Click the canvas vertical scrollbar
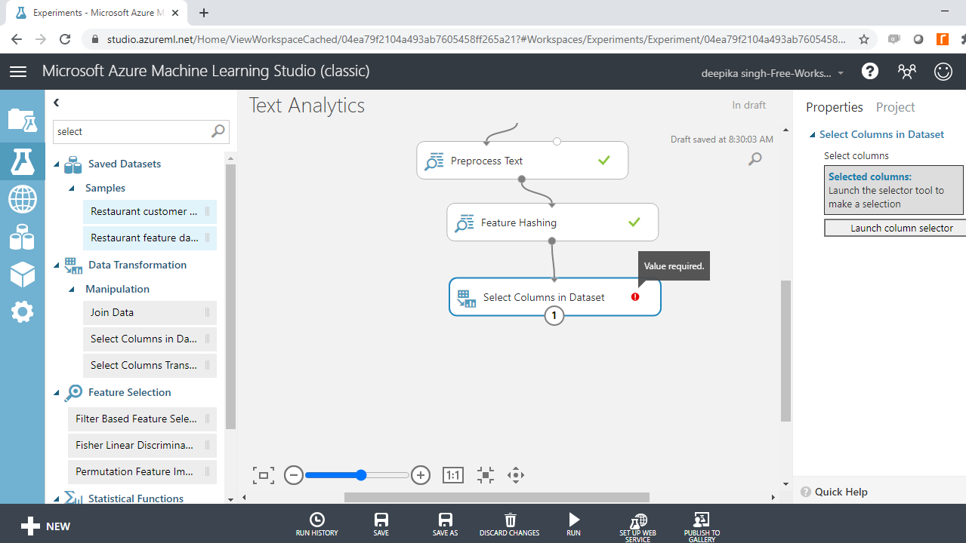This screenshot has height=543, width=966. 785,351
